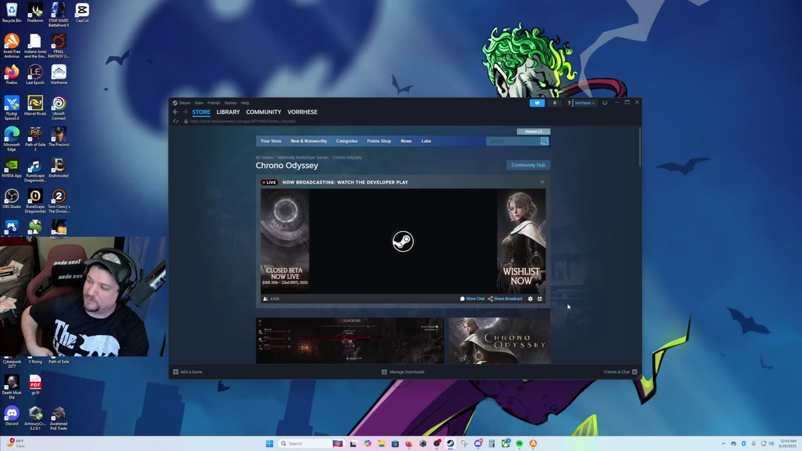Viewport: 802px width, 451px height.
Task: Open Steam help question mark icon
Action: (569, 103)
